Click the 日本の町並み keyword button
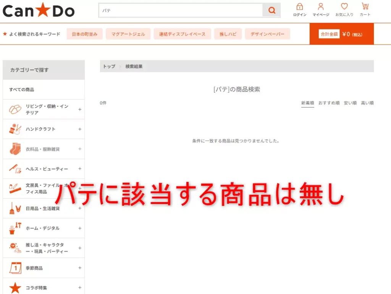This screenshot has width=391, height=294. pos(85,34)
